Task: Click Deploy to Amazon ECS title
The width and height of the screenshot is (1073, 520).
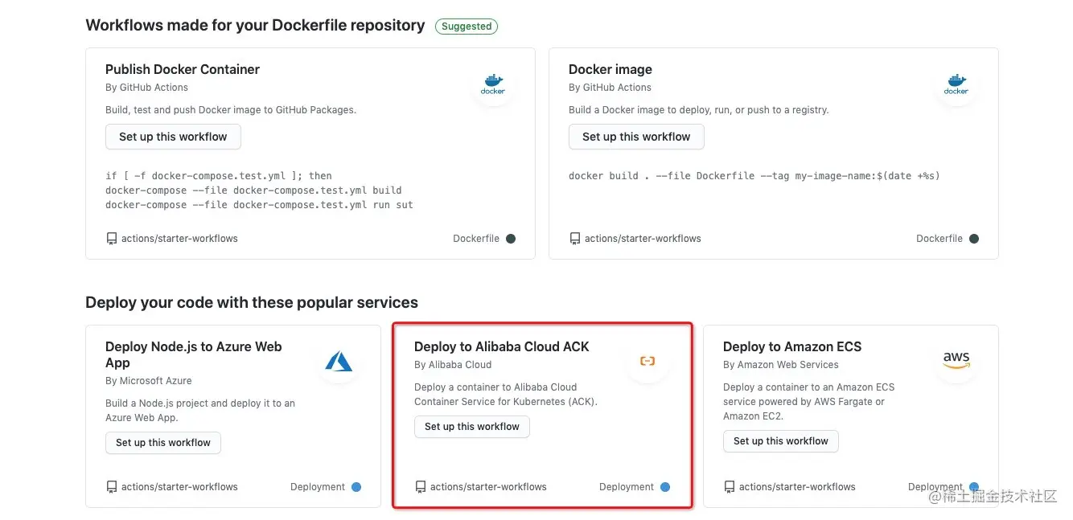Action: 792,347
